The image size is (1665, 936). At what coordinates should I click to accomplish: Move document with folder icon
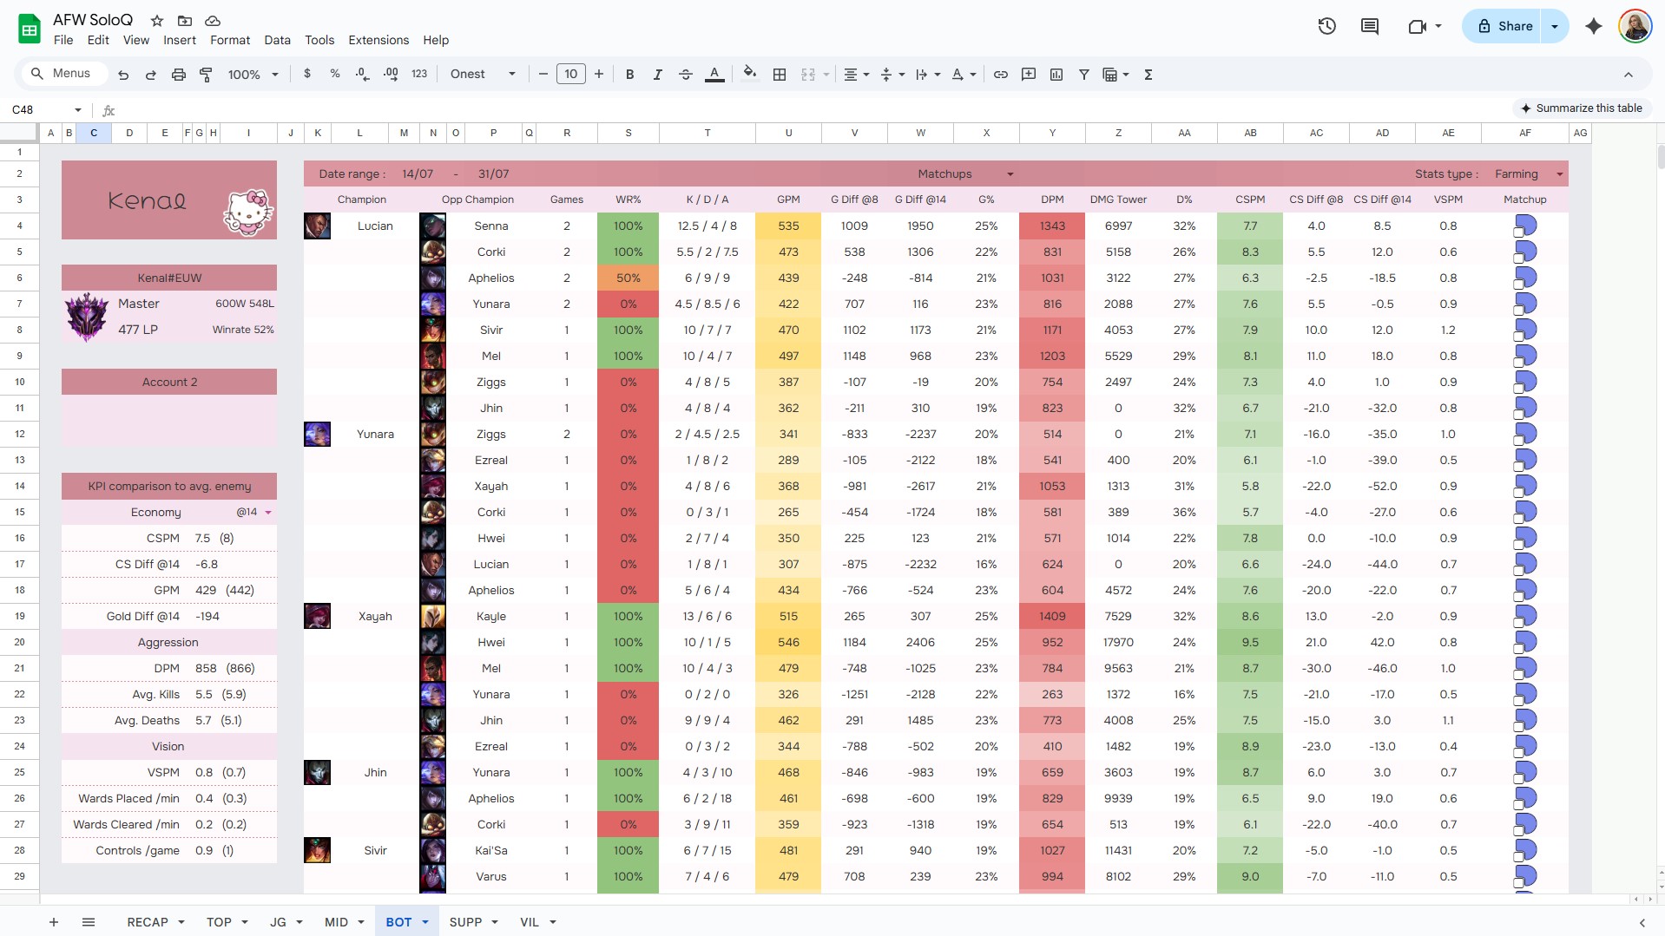(185, 20)
